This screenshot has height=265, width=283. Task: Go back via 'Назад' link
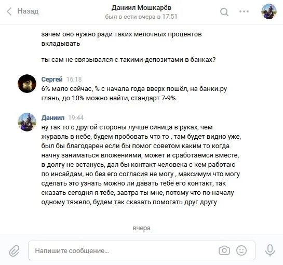28,11
